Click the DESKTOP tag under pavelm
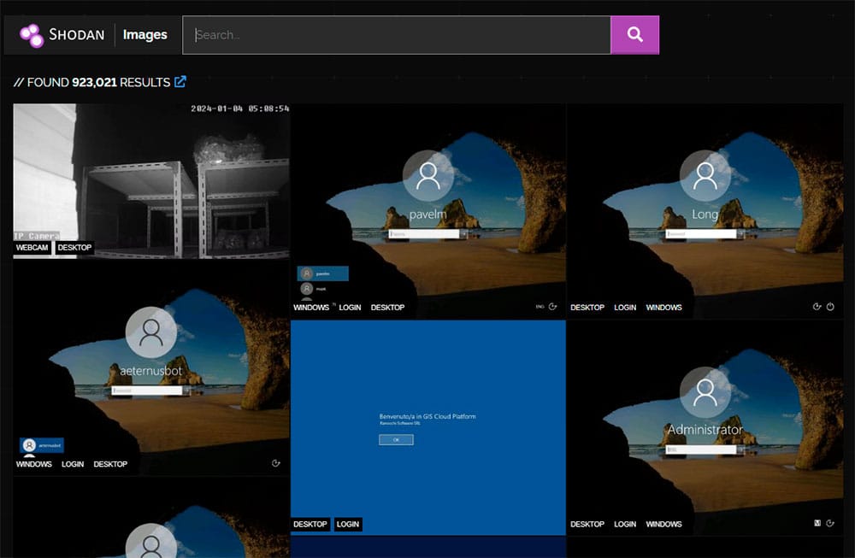This screenshot has height=558, width=855. click(x=387, y=308)
